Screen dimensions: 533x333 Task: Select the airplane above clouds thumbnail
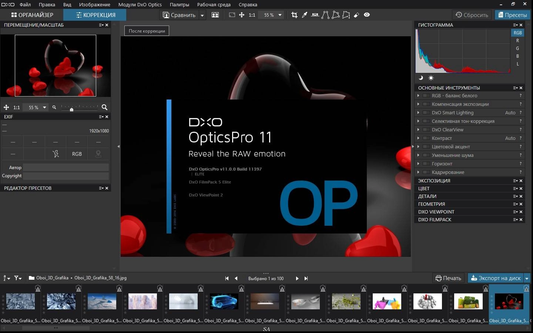(102, 302)
